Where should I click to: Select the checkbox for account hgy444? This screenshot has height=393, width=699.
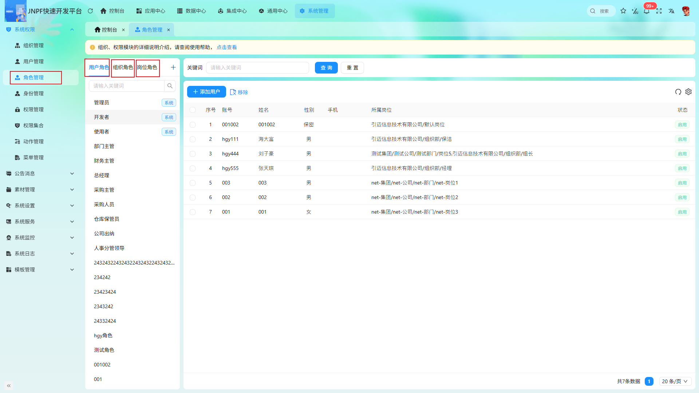point(193,154)
